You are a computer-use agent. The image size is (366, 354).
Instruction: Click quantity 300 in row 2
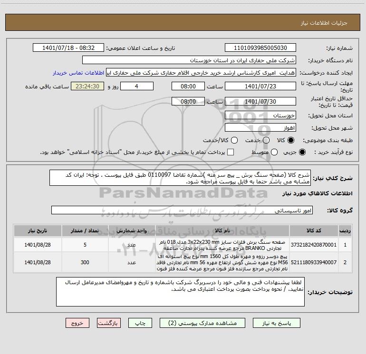point(85,262)
